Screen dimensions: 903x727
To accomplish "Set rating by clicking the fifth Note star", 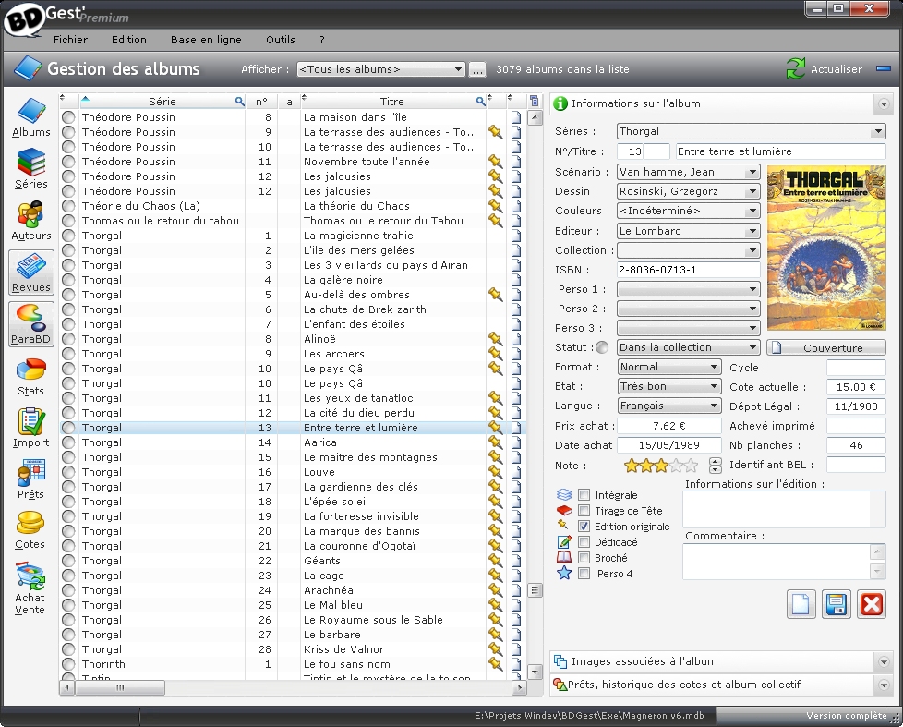I will (x=691, y=465).
